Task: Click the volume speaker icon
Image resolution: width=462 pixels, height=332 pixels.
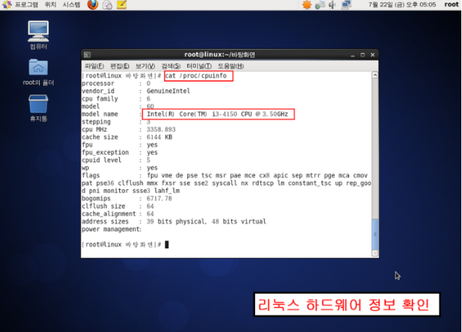Action: [333, 5]
